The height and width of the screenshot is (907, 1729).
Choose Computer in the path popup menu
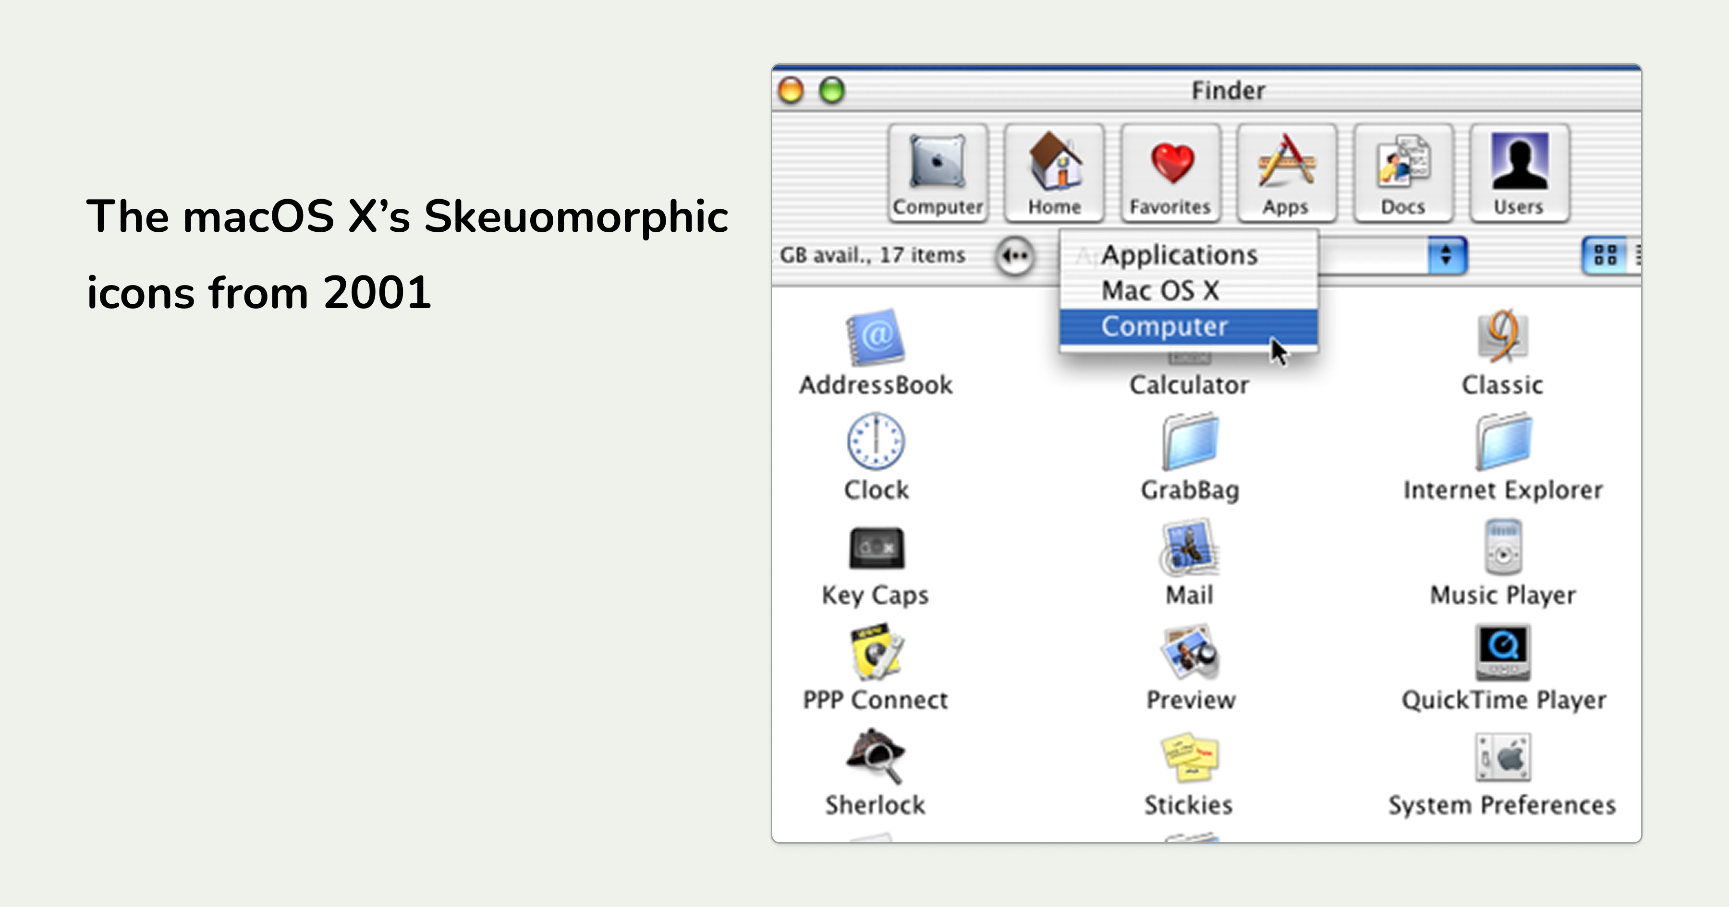[x=1165, y=327]
